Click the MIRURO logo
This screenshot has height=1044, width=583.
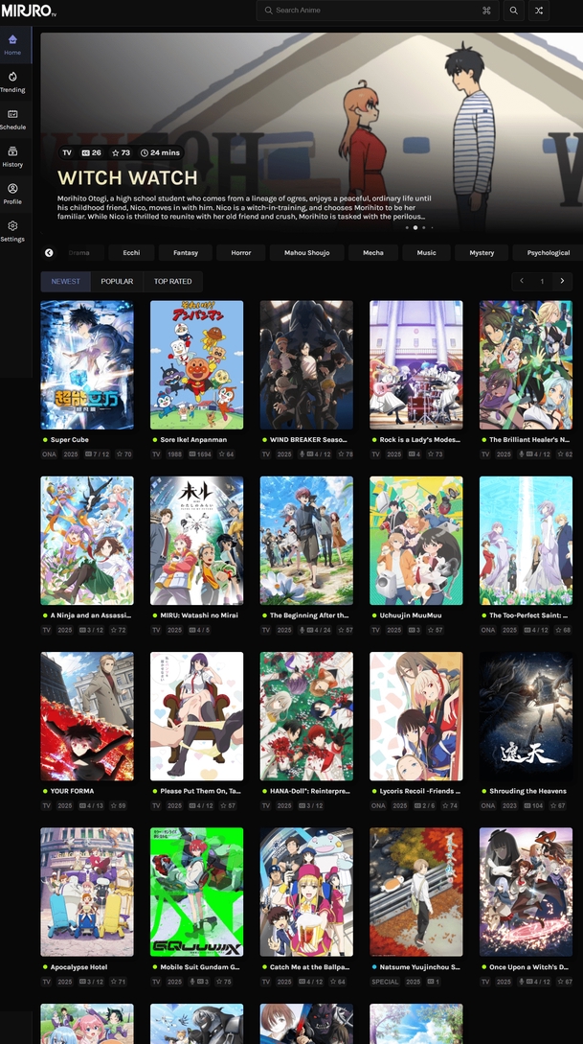point(29,11)
